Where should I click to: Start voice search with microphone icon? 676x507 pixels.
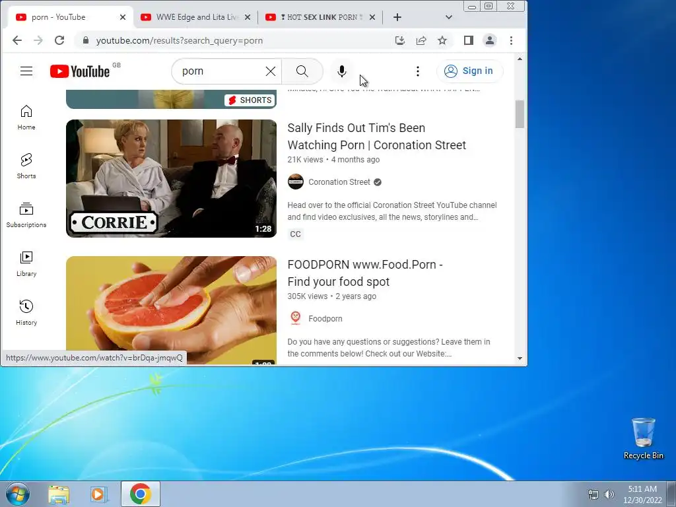pos(341,71)
